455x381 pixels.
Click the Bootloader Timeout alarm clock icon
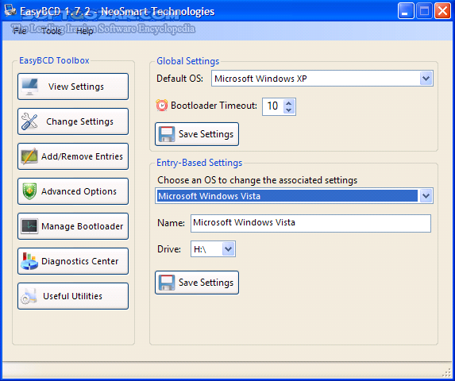[162, 106]
